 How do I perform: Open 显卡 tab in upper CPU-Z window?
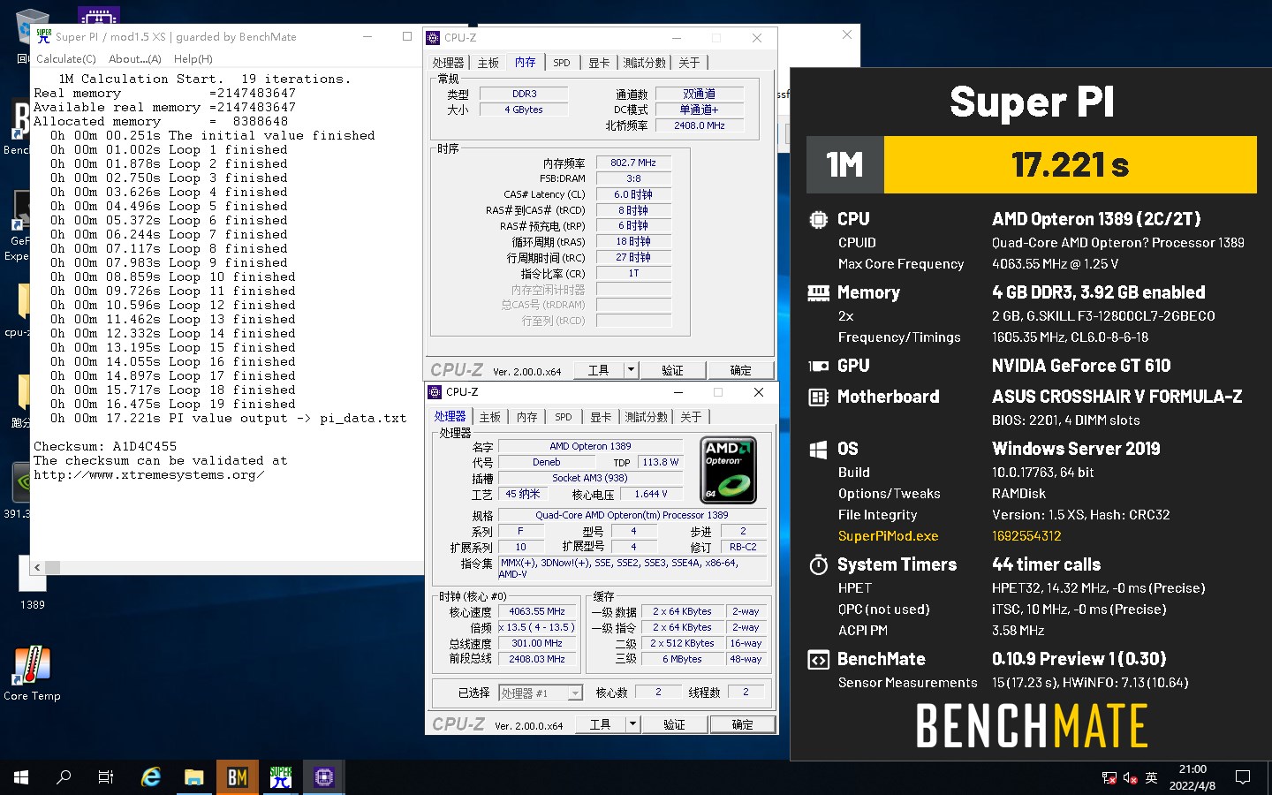[x=599, y=63]
